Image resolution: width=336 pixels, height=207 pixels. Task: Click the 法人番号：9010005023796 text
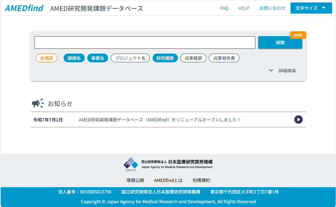[x=85, y=192]
